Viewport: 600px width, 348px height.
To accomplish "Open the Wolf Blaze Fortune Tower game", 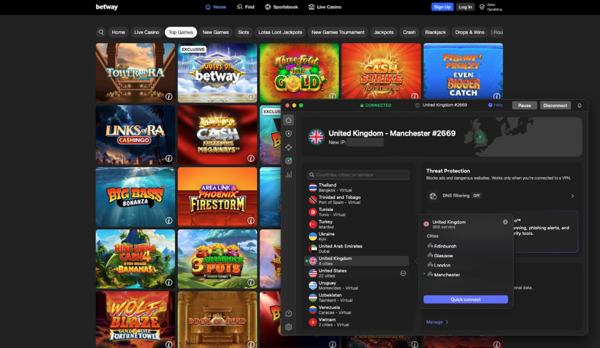I will pyautogui.click(x=135, y=320).
